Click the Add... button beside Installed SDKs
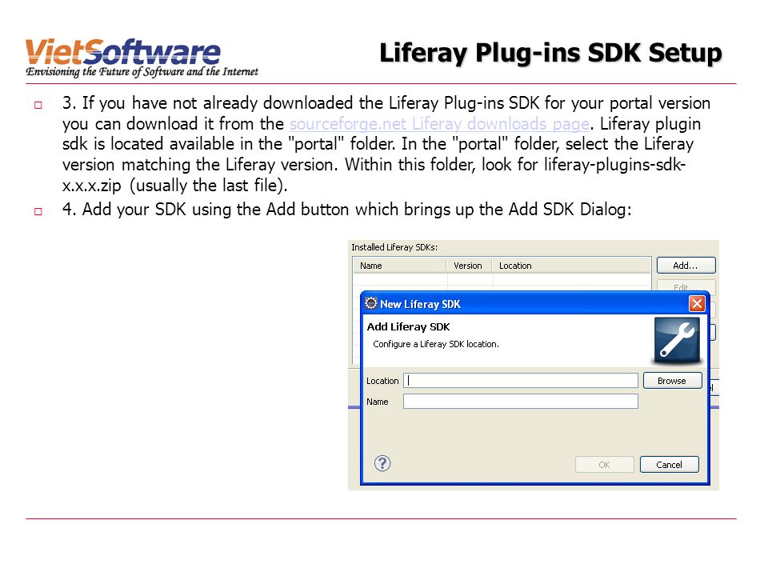Screen dimensions: 768x576 pos(686,266)
